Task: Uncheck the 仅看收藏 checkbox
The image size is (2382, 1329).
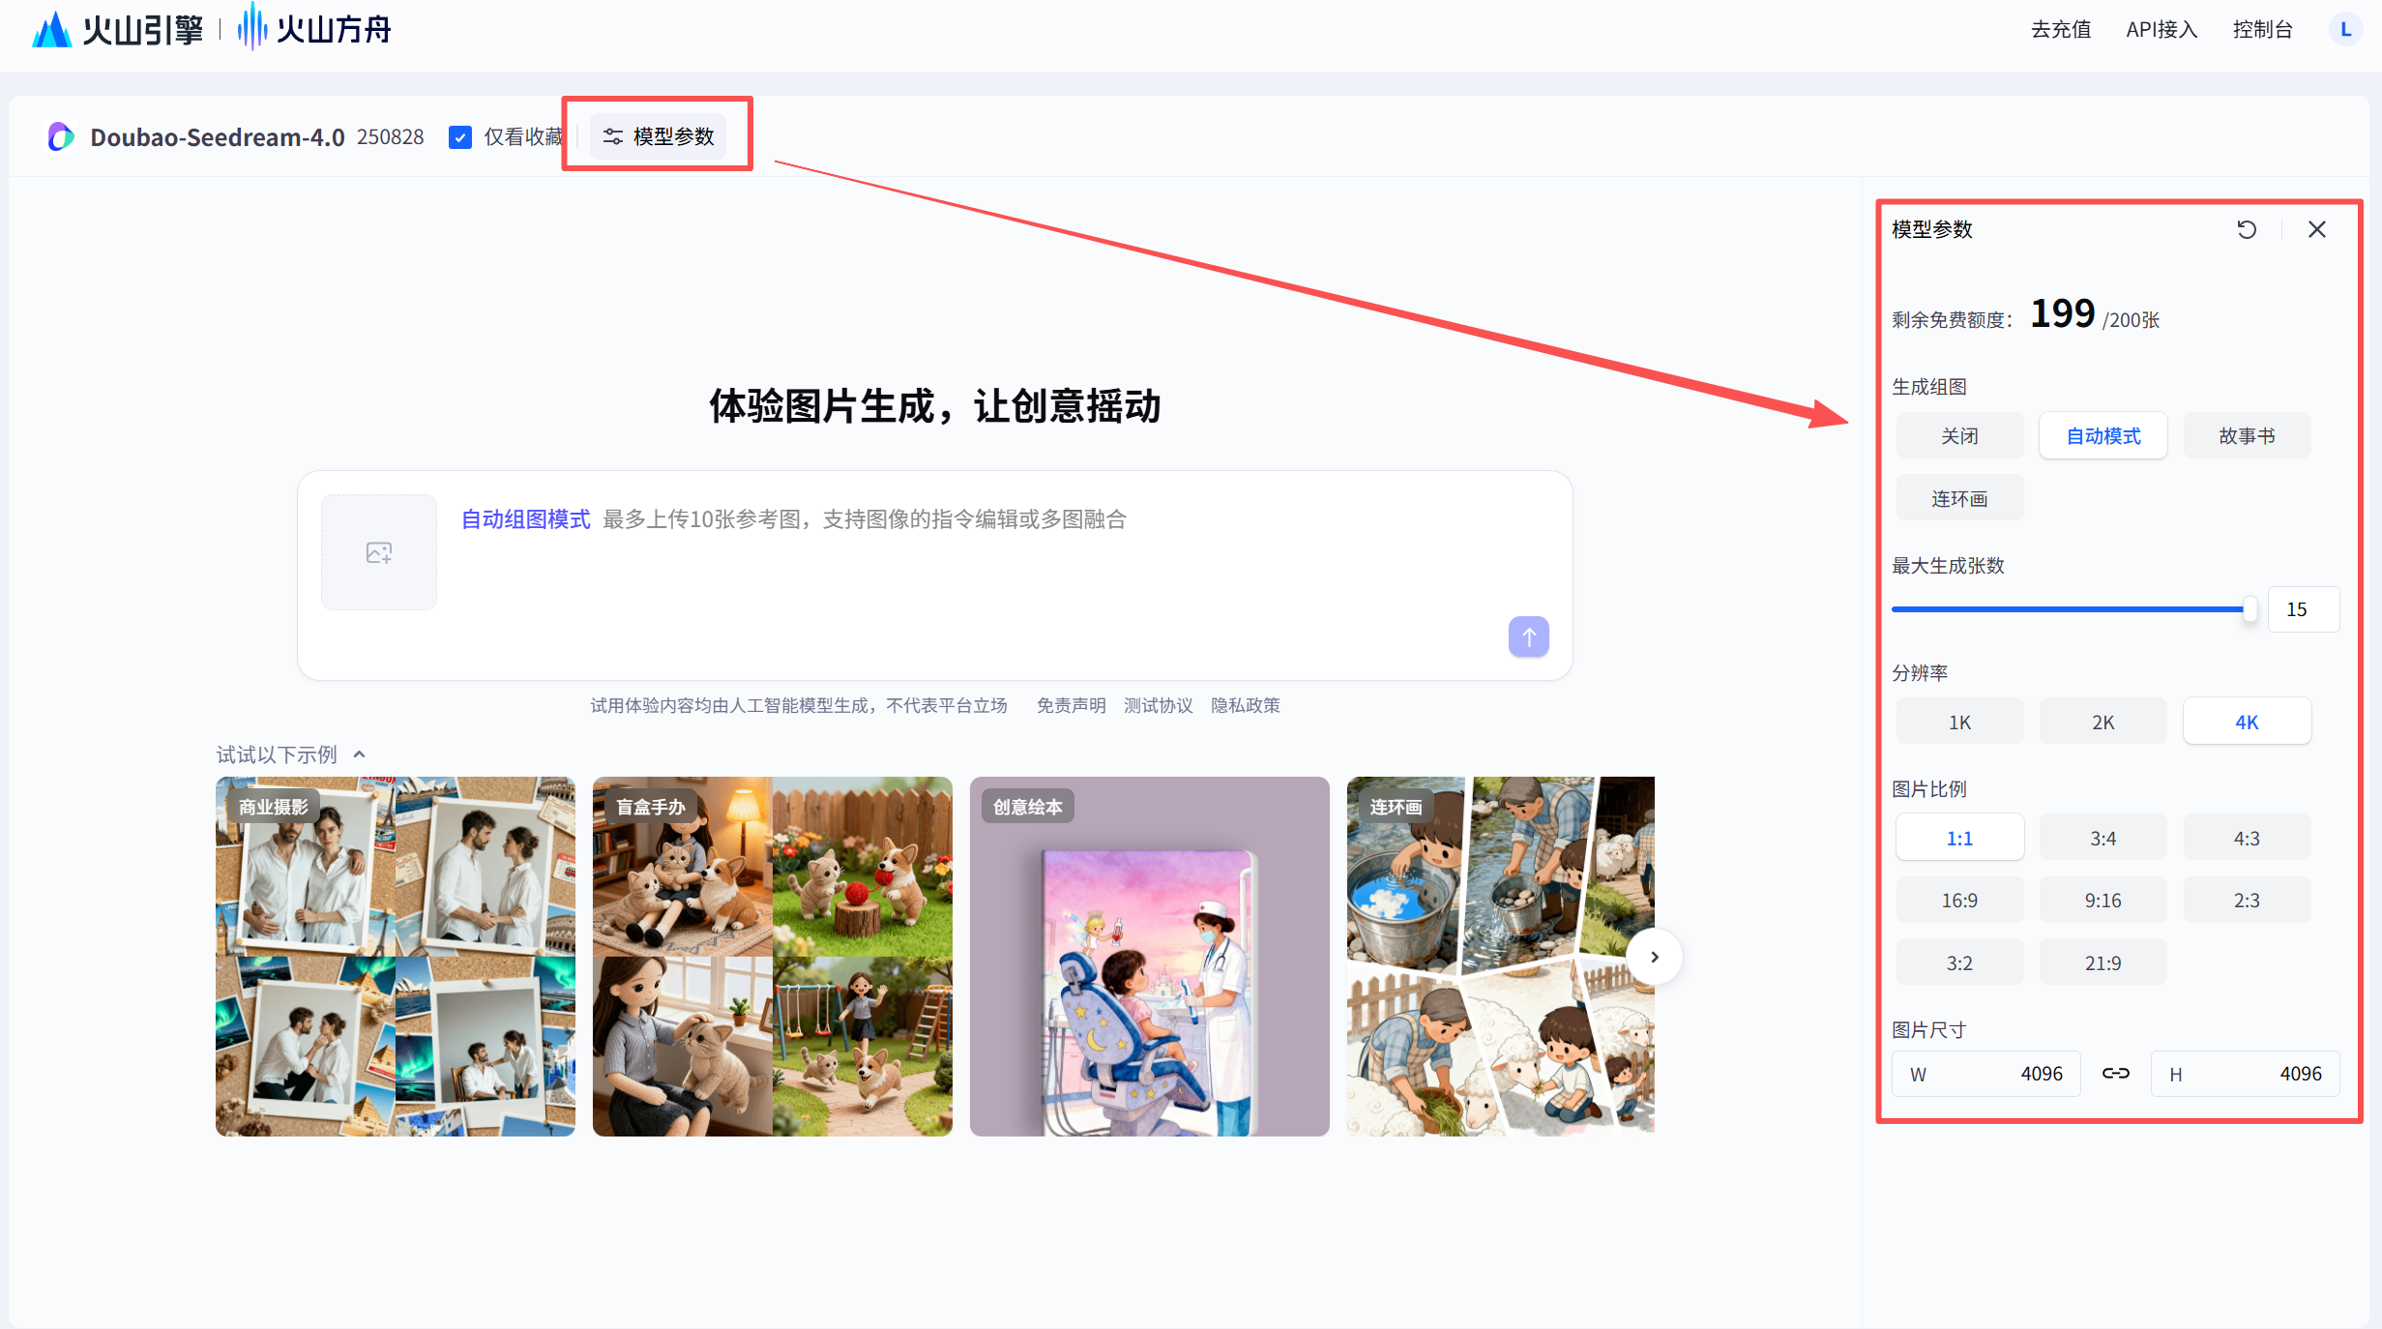Action: pyautogui.click(x=460, y=137)
